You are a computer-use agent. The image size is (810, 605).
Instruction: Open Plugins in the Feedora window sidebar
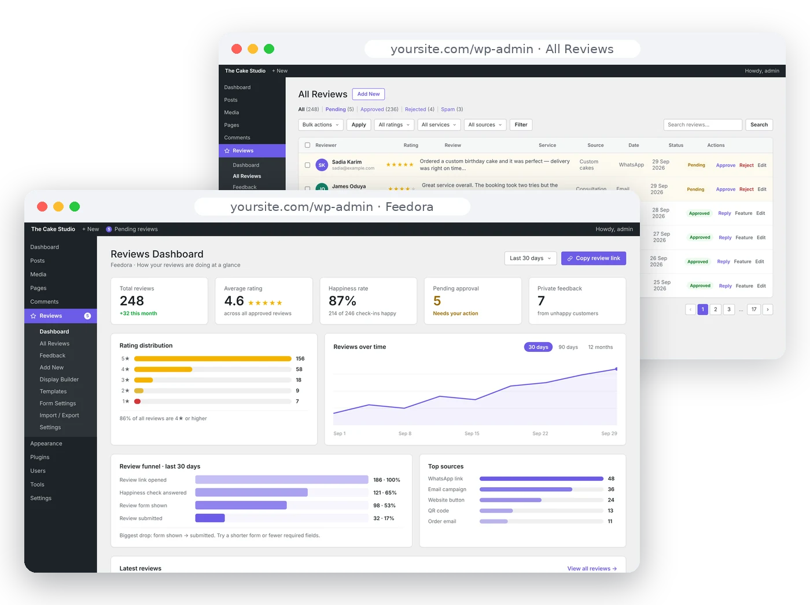coord(40,458)
